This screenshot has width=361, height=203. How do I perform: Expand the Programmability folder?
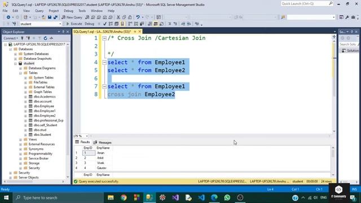pos(20,154)
